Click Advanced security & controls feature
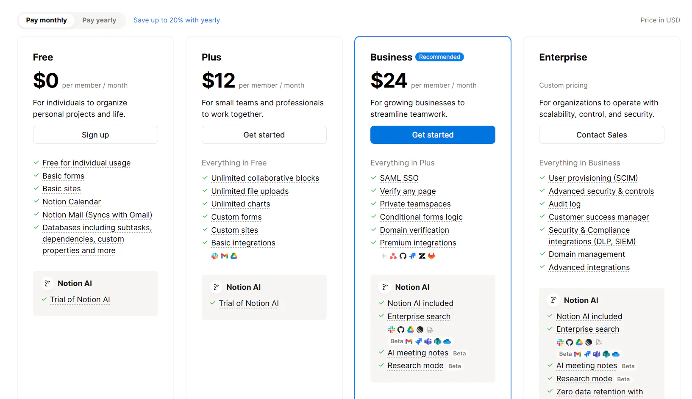This screenshot has width=692, height=399. click(x=601, y=191)
